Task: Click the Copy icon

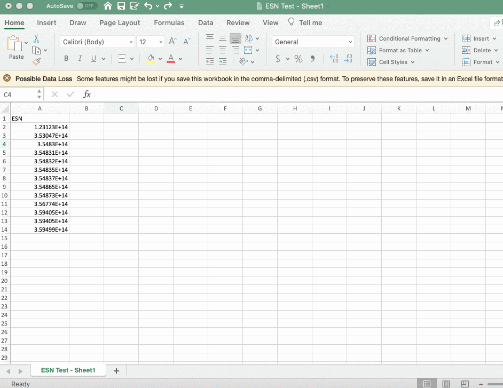Action: click(36, 50)
